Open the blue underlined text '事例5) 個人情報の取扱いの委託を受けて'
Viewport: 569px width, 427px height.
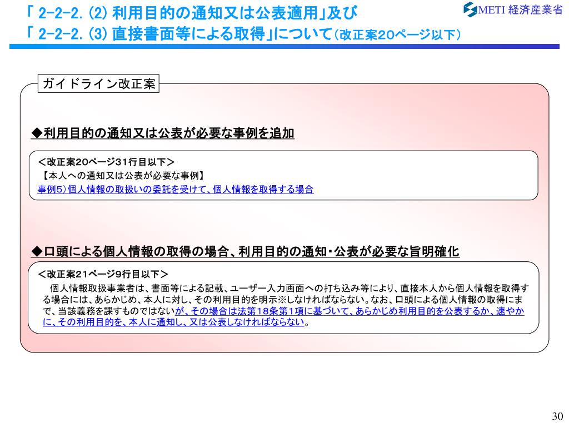coord(175,189)
